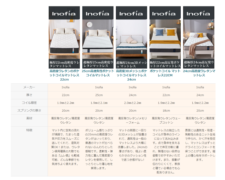The height and width of the screenshot is (180, 225).
Task: Open the ポケットコイル マットレス22CM link
Action: pyautogui.click(x=165, y=73)
